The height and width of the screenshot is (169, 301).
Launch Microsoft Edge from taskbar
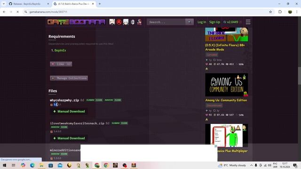tap(32, 165)
